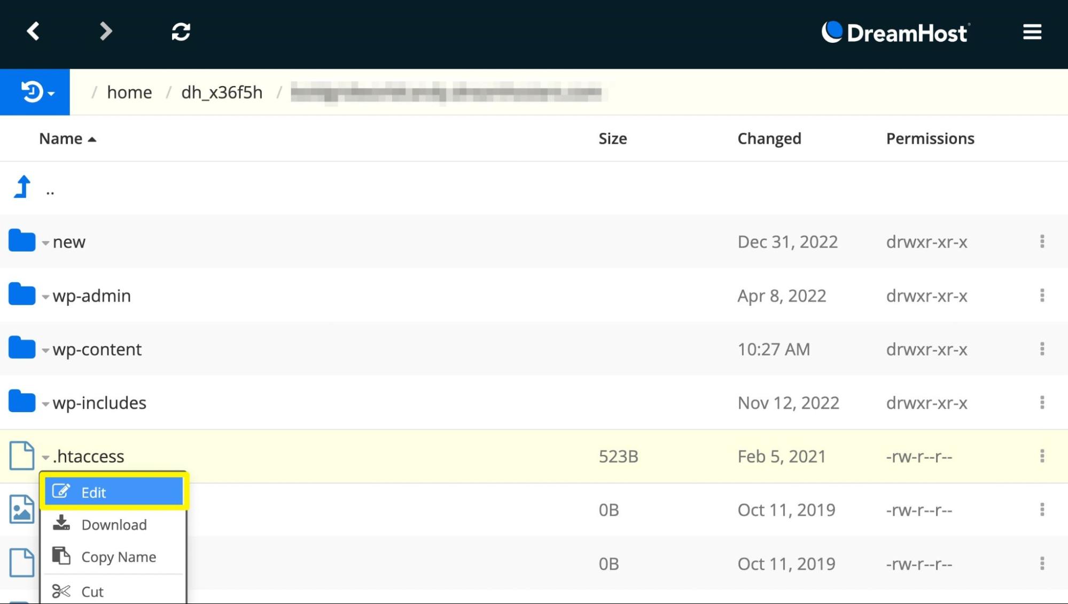The image size is (1068, 604).
Task: Click the three-dot menu icon for .htaccess
Action: 1042,456
